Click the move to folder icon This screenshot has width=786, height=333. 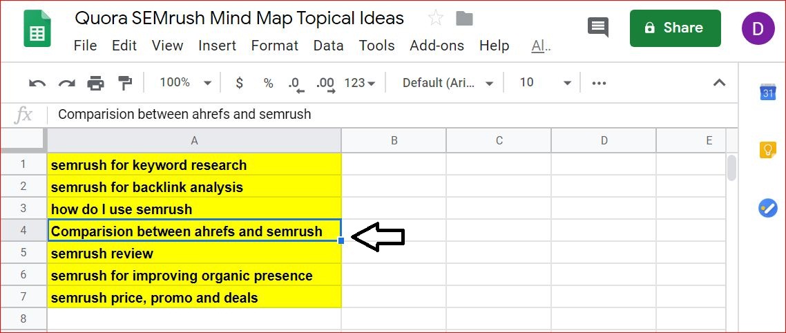465,19
